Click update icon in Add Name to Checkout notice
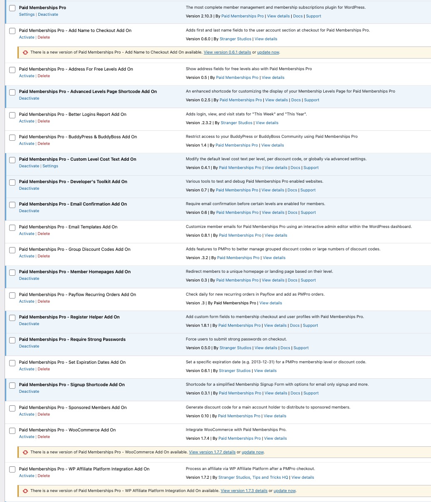The height and width of the screenshot is (502, 431). 25,52
